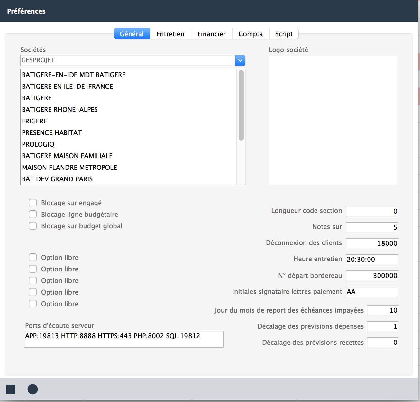Choose BATIGERE MAISON FAMILIALE row
This screenshot has height=402, width=420.
[129, 156]
